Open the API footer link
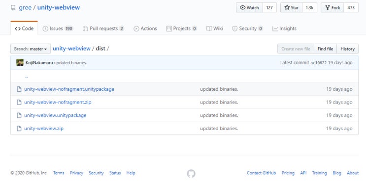 [303, 173]
